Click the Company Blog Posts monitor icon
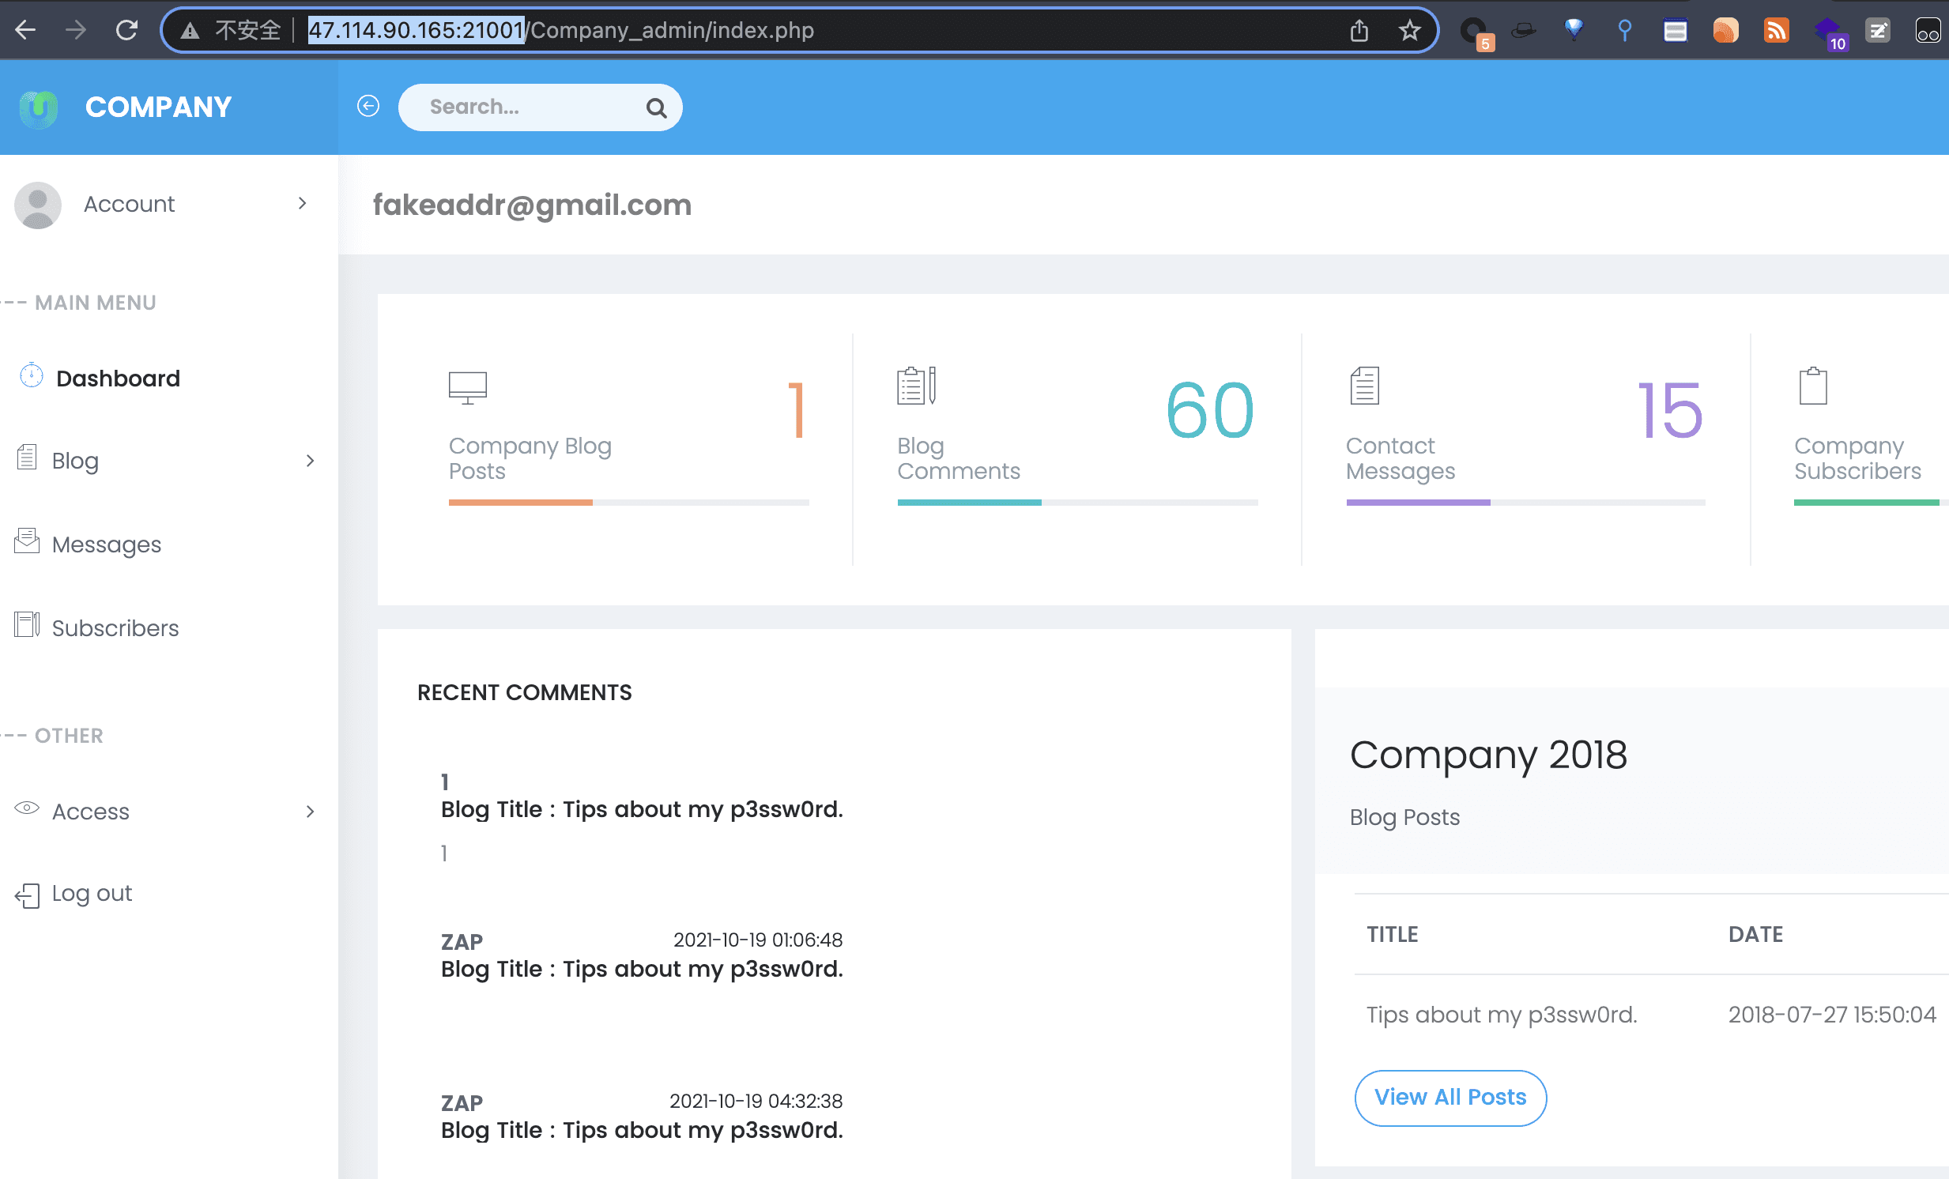Image resolution: width=1949 pixels, height=1179 pixels. (467, 387)
